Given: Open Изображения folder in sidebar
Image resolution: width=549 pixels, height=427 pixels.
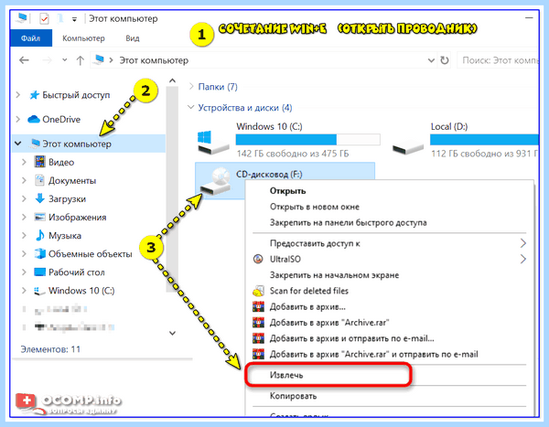Looking at the screenshot, I should click(x=78, y=217).
